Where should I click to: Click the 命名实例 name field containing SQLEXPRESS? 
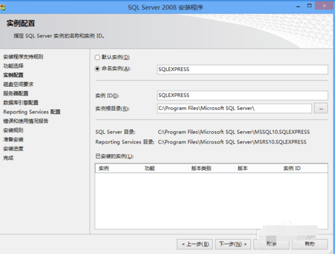(242, 70)
